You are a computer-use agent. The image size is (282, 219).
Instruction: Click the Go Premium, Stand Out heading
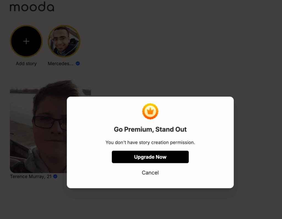(x=150, y=129)
